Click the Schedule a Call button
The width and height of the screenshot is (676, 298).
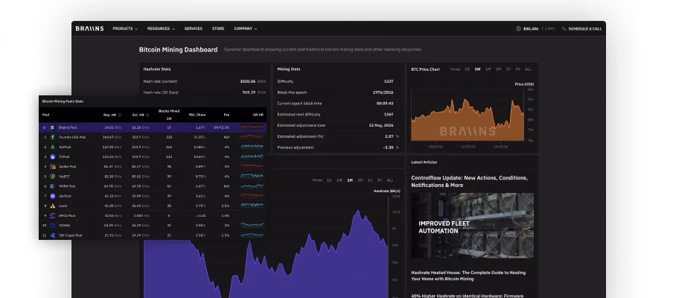(581, 28)
